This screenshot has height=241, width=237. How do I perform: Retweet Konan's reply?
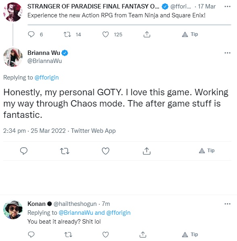[68, 235]
